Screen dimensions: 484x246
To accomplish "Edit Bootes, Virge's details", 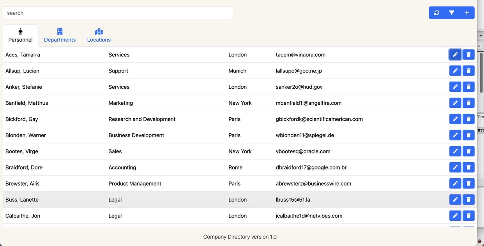I will [455, 151].
